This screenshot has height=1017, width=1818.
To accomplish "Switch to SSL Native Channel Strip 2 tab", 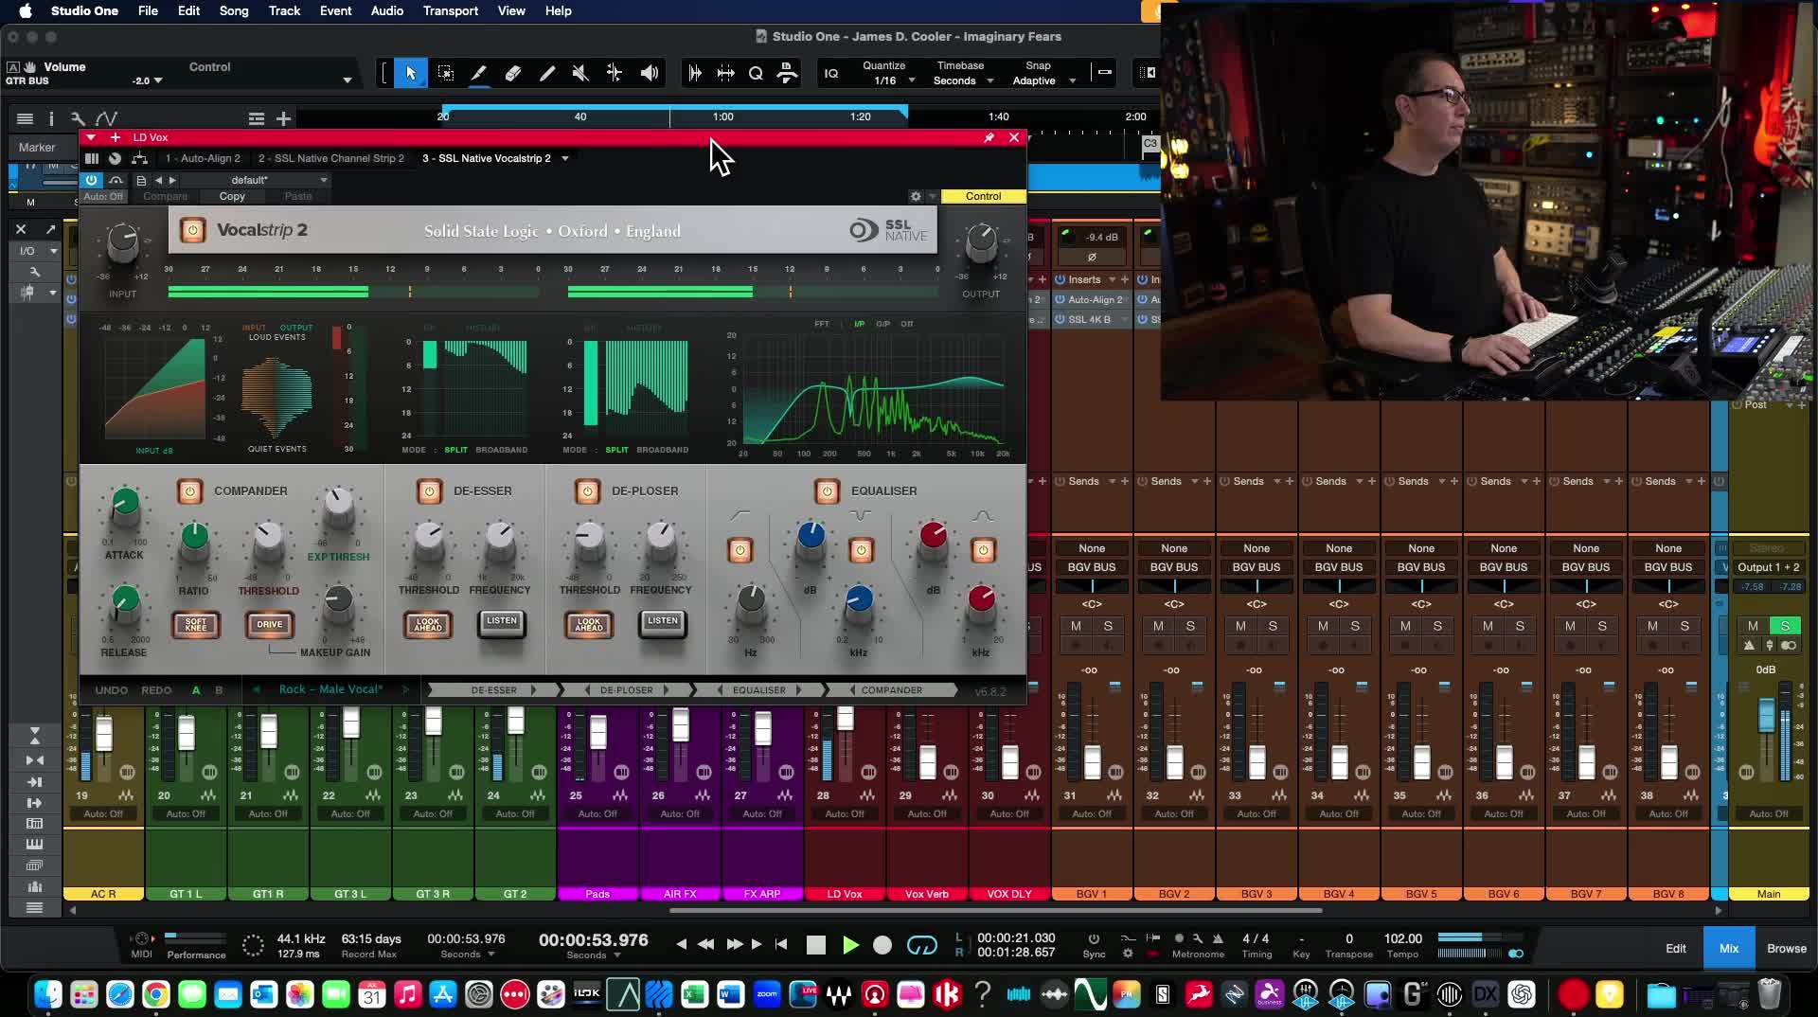I will tap(330, 158).
